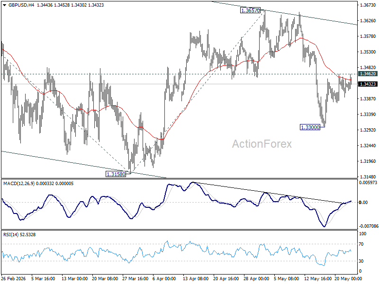Screen dimensions: 379x284
Task: Click the 20 May 00:00 time label
Action: tap(348, 279)
